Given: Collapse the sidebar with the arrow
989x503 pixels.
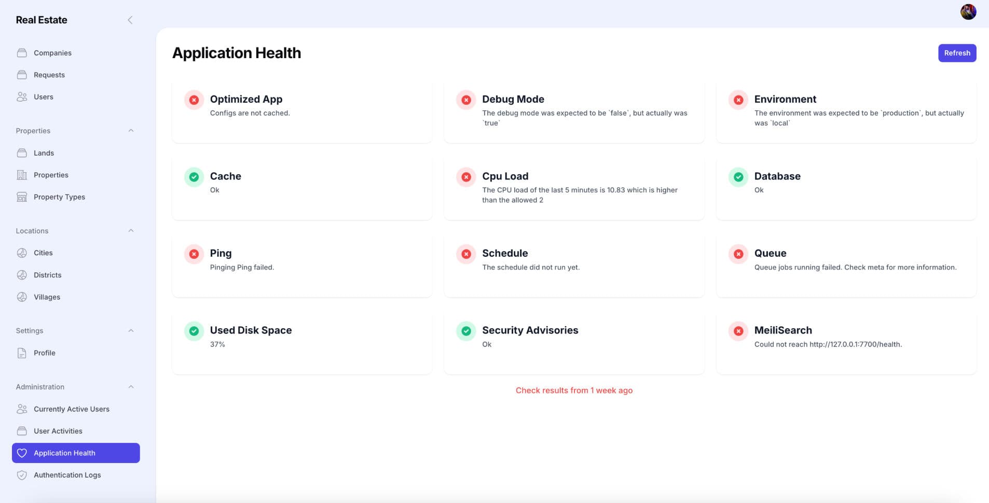Looking at the screenshot, I should point(130,20).
